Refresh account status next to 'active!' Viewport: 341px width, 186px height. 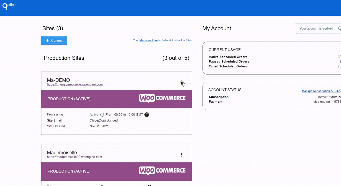339,28
